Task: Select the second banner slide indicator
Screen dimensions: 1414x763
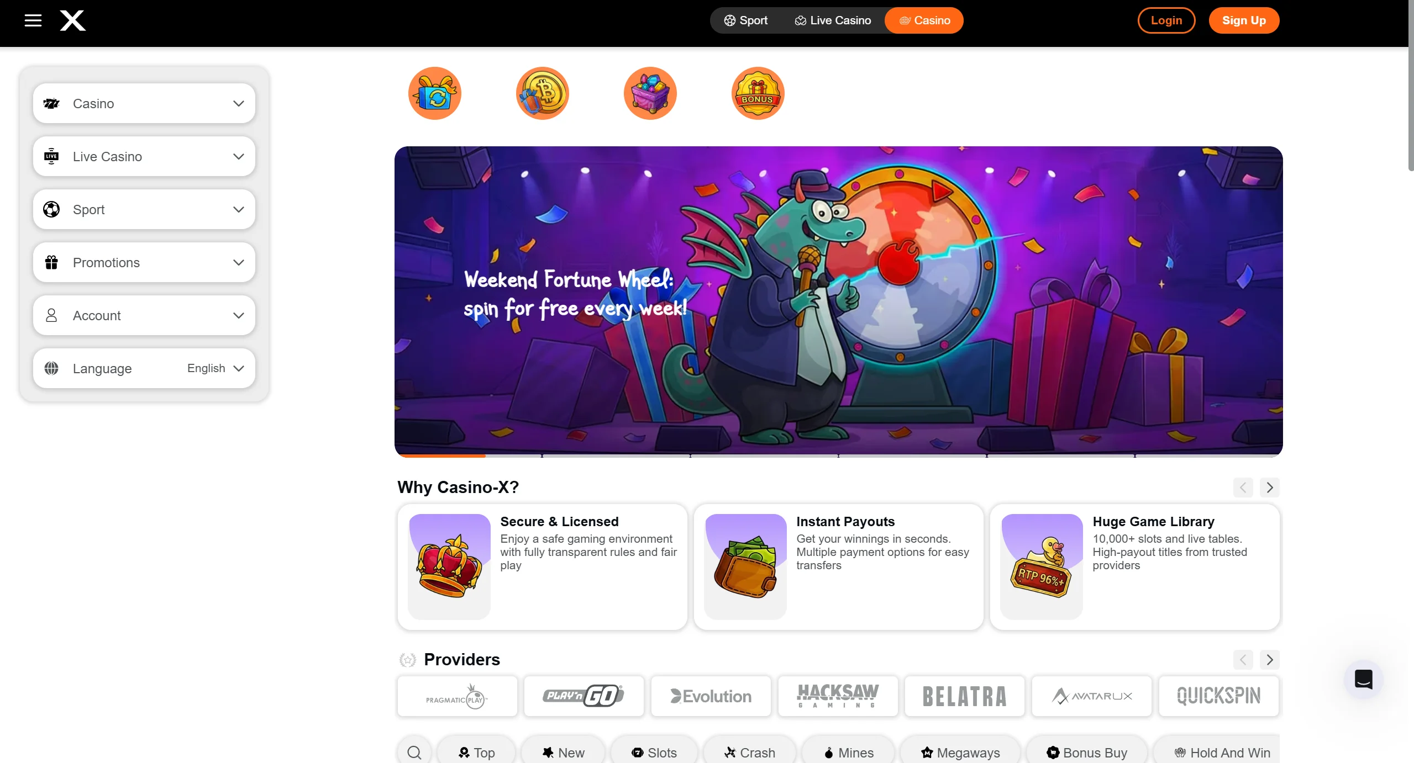Action: coord(616,455)
